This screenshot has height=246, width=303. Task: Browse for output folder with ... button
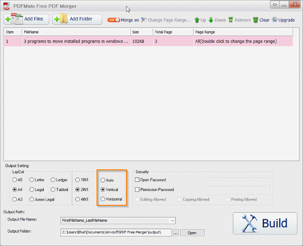175,233
